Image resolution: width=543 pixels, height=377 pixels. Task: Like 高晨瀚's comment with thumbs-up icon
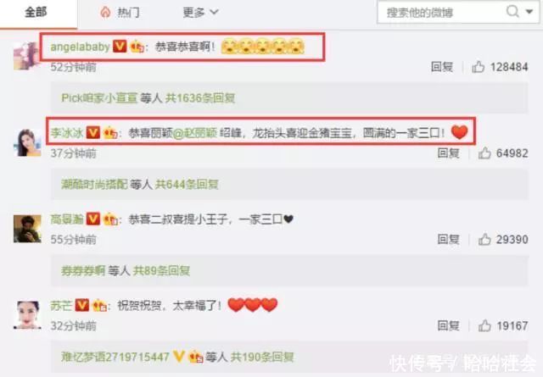click(484, 240)
